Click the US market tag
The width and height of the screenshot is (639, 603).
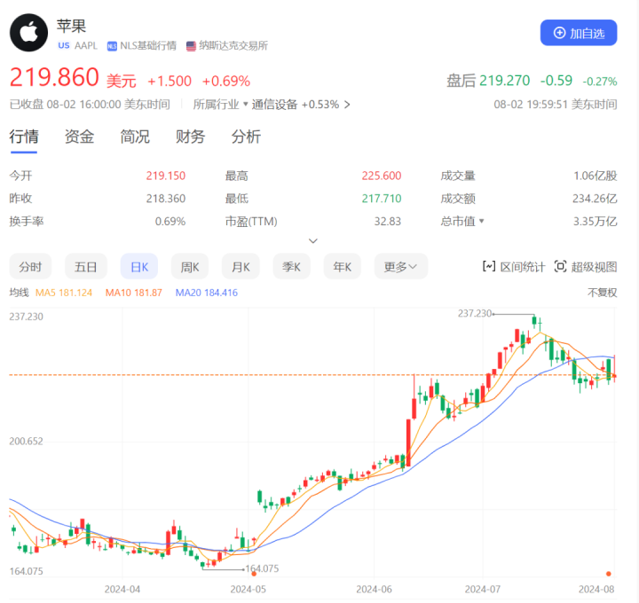point(64,45)
